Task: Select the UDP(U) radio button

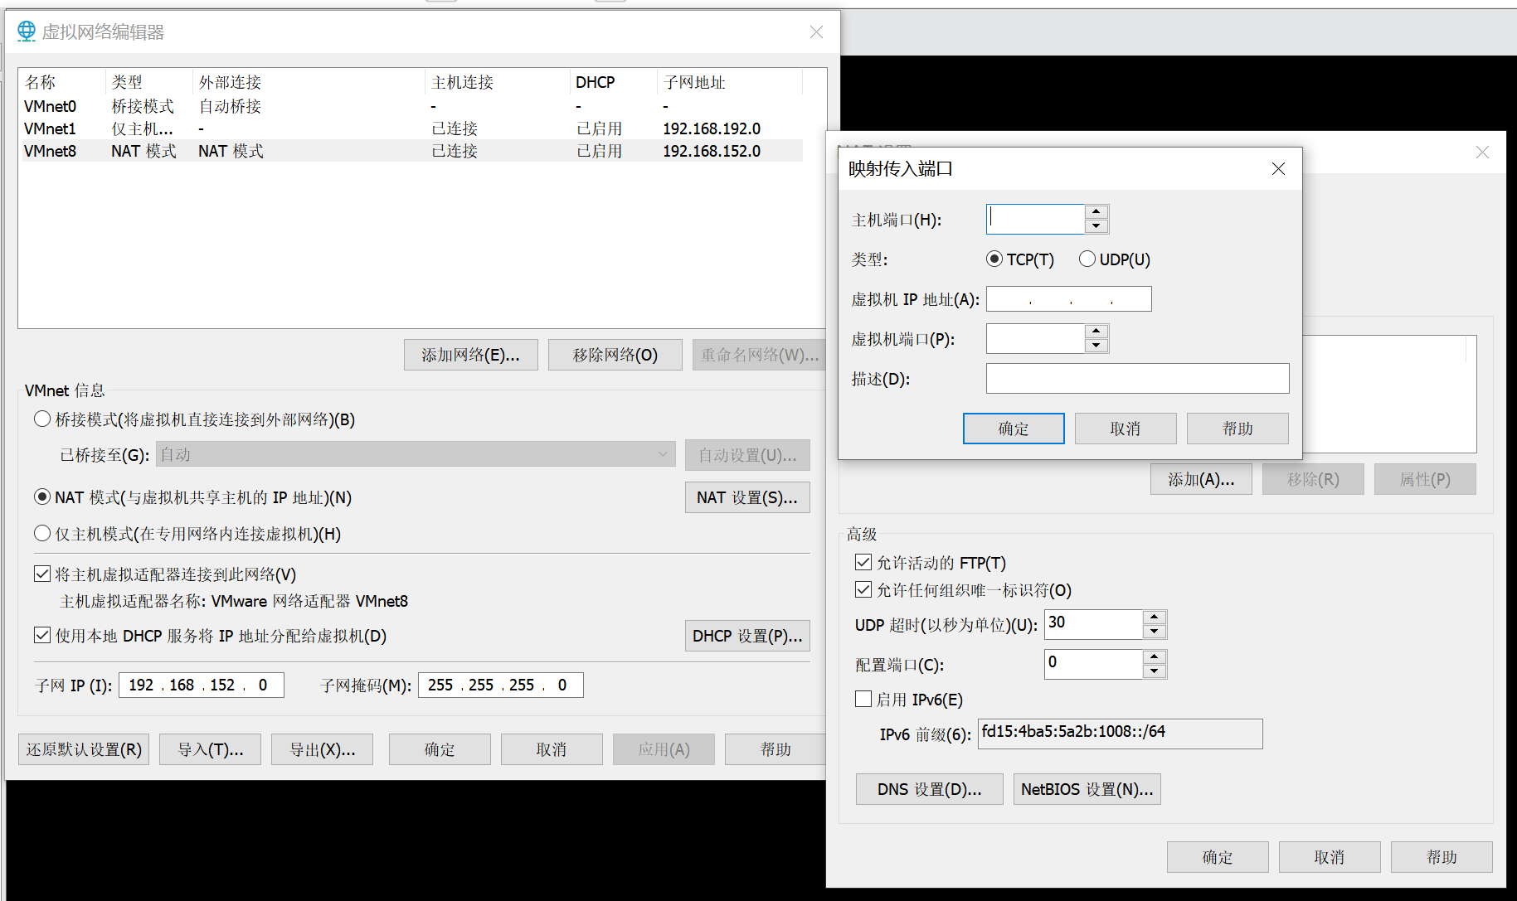Action: (1087, 259)
